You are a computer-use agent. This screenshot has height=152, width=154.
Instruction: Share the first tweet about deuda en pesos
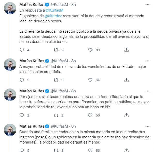126,50
